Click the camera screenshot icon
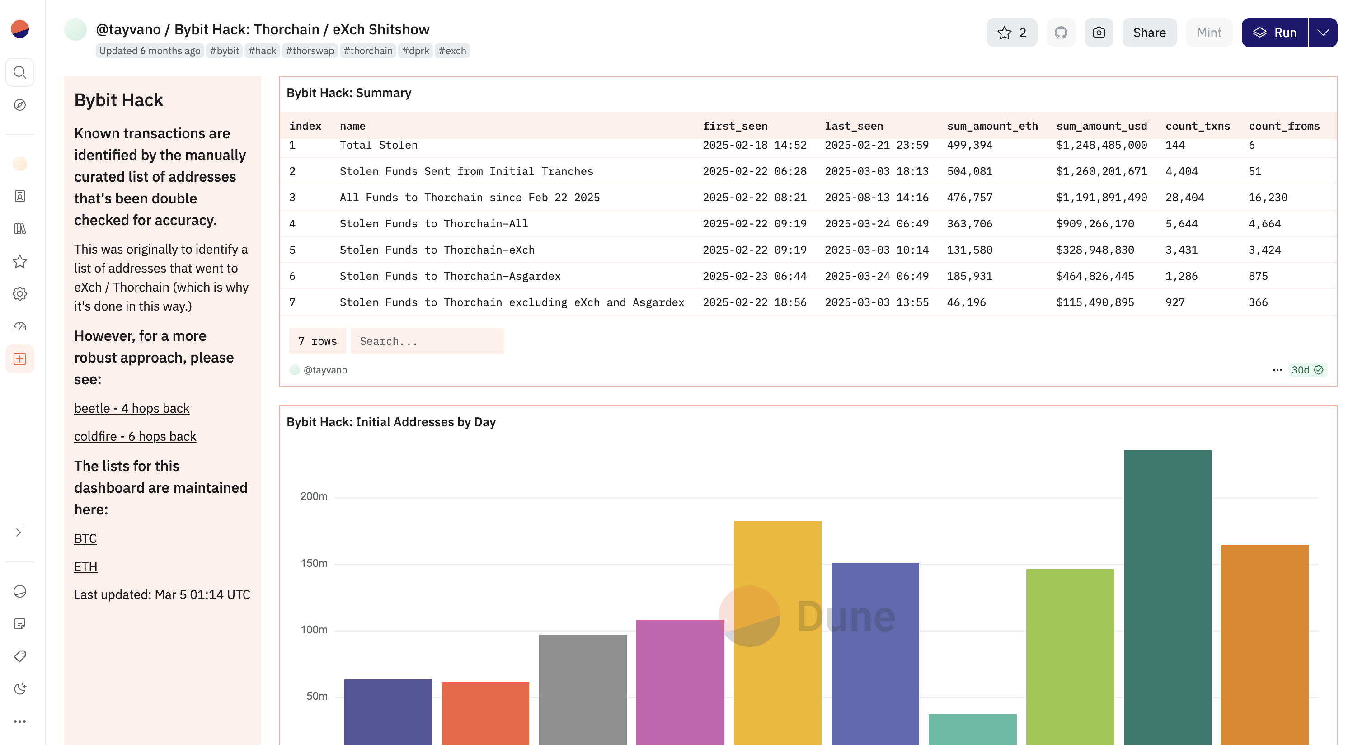1353x745 pixels. click(1098, 33)
